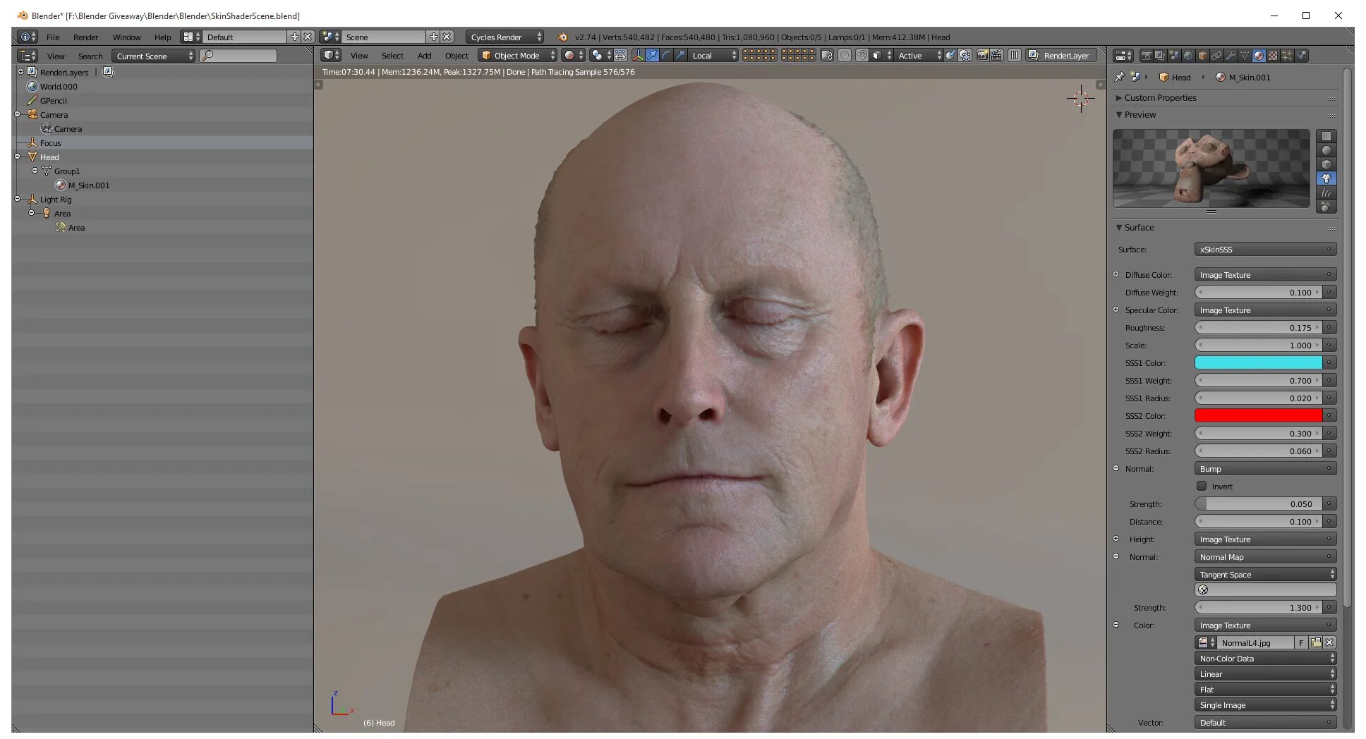Enable the Invert checkbox under Bump
The height and width of the screenshot is (739, 1366).
1202,487
